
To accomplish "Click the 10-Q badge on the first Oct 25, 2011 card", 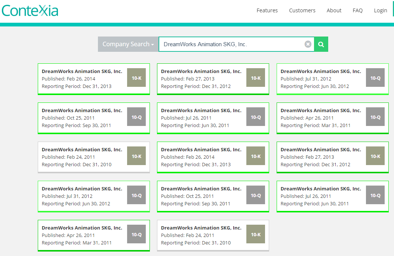I will [x=136, y=117].
